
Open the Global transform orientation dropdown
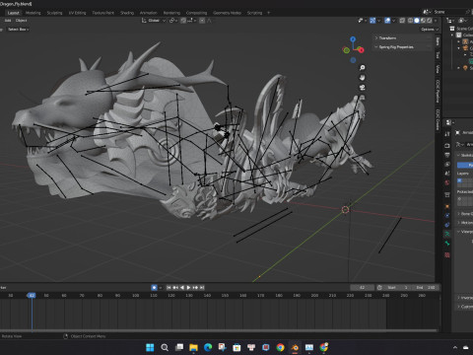tap(154, 21)
